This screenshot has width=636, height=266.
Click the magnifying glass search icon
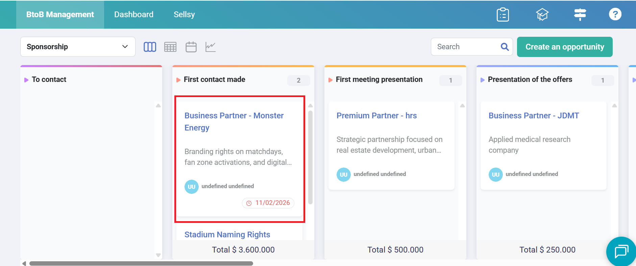pyautogui.click(x=505, y=47)
